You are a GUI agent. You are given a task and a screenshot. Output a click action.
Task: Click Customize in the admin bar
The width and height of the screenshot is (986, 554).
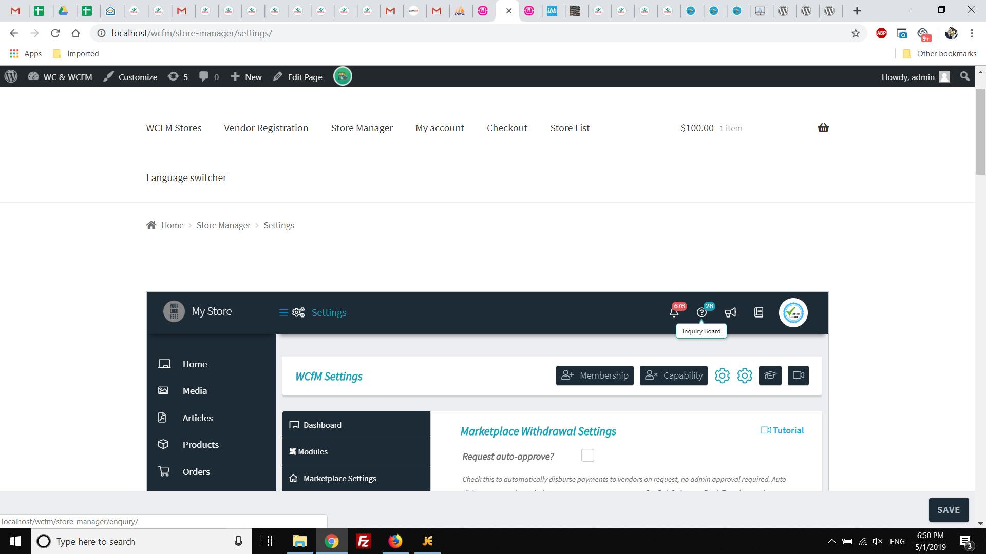click(x=130, y=76)
